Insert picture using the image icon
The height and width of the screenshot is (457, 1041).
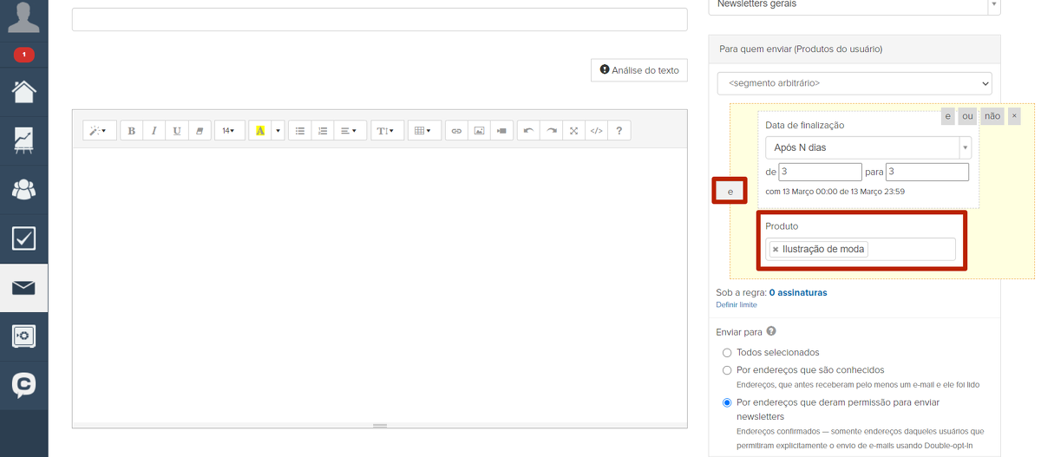click(479, 131)
